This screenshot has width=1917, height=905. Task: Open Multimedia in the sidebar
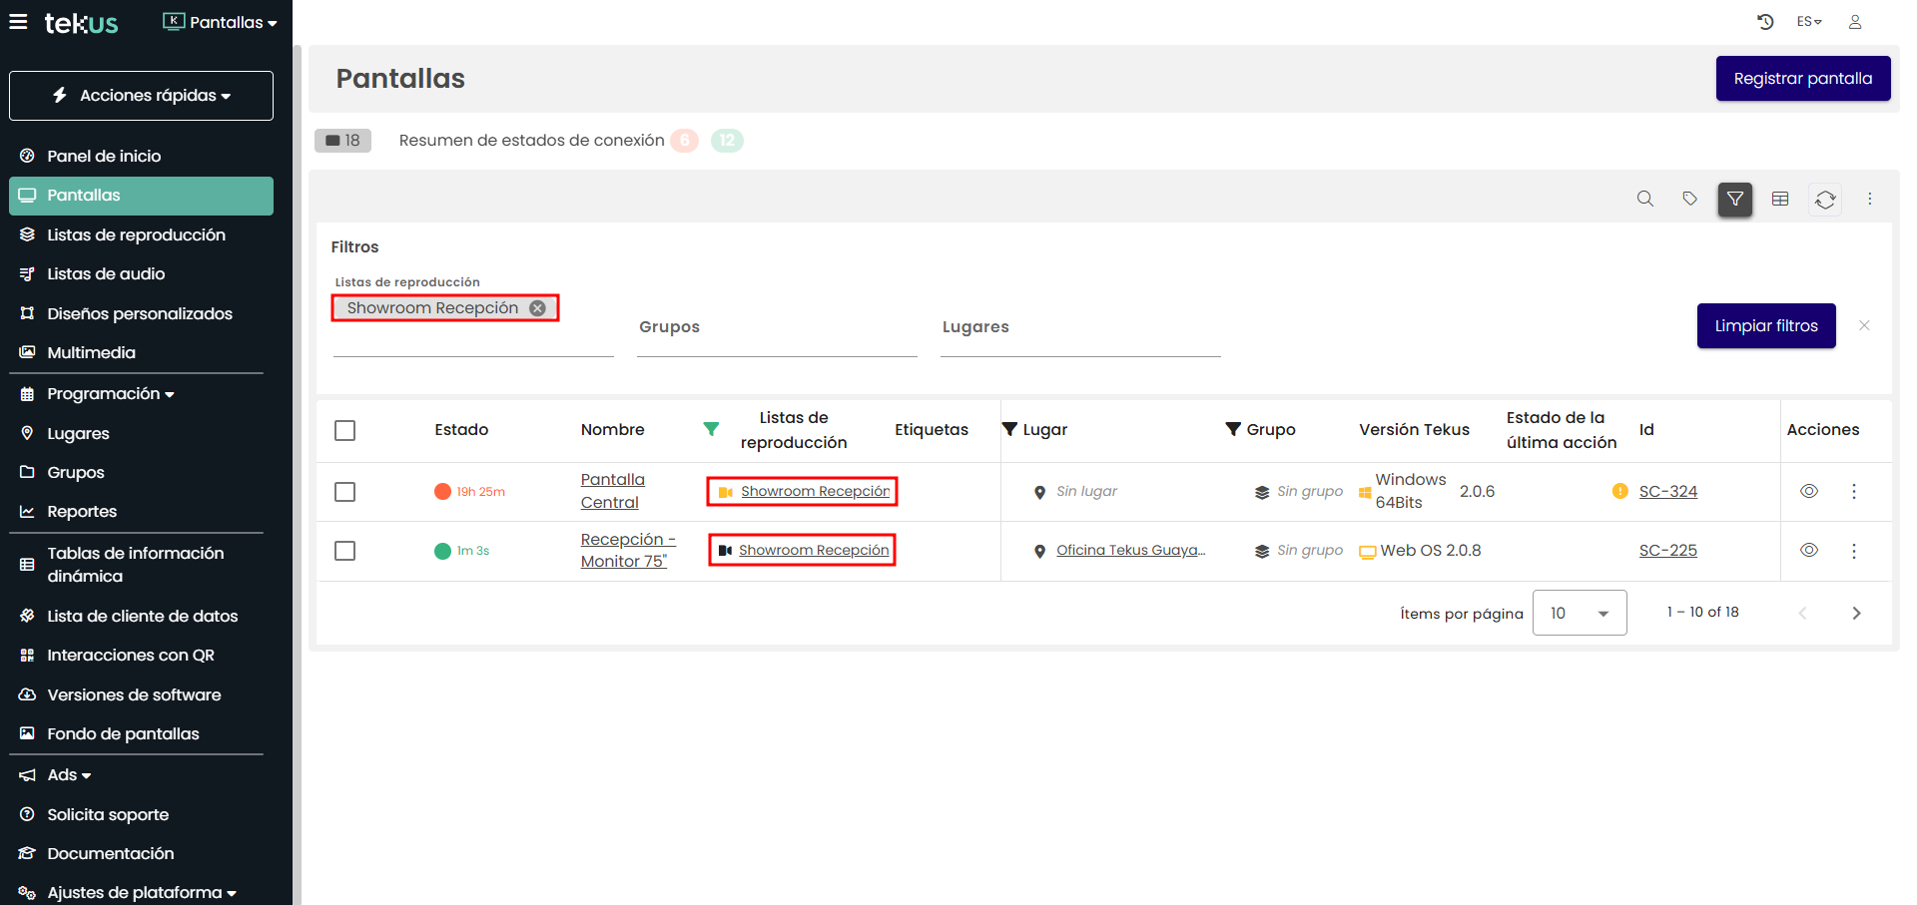point(91,353)
